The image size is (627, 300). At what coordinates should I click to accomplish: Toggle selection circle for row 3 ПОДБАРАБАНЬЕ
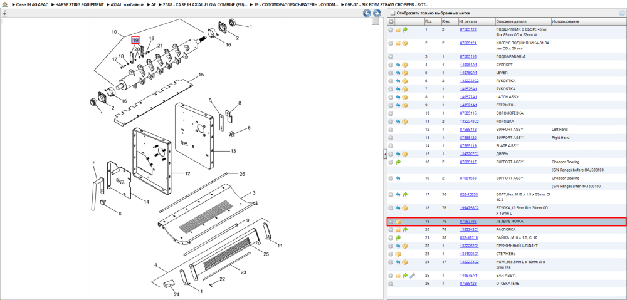click(391, 56)
